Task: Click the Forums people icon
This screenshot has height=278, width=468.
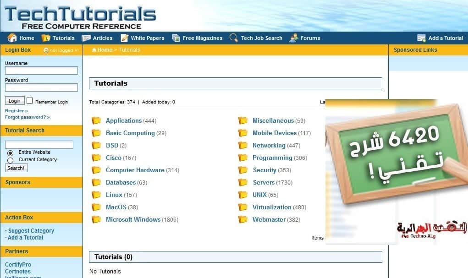Action: pos(294,38)
